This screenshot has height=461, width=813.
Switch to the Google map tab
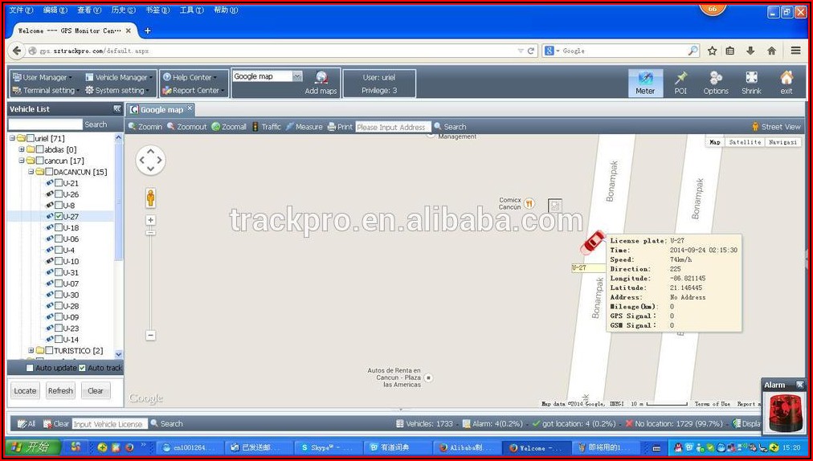[160, 109]
